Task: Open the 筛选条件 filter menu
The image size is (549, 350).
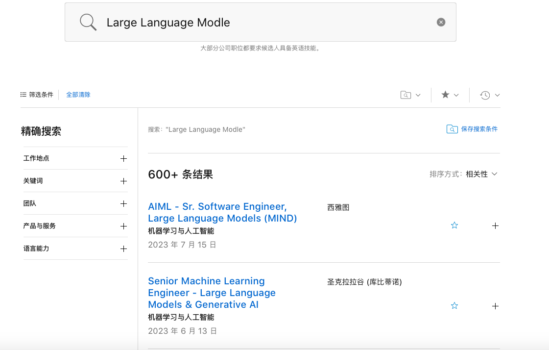Action: [x=42, y=95]
